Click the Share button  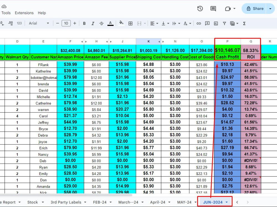255,9
